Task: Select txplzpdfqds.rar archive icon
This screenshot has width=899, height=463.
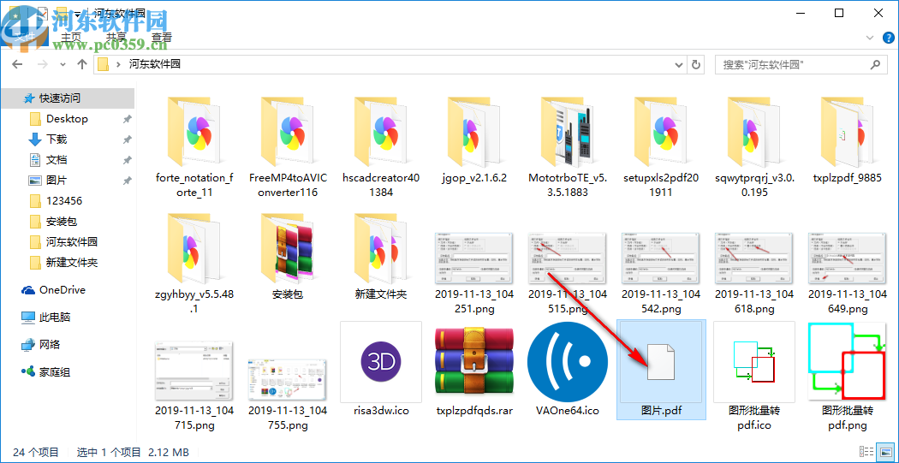Action: point(474,362)
